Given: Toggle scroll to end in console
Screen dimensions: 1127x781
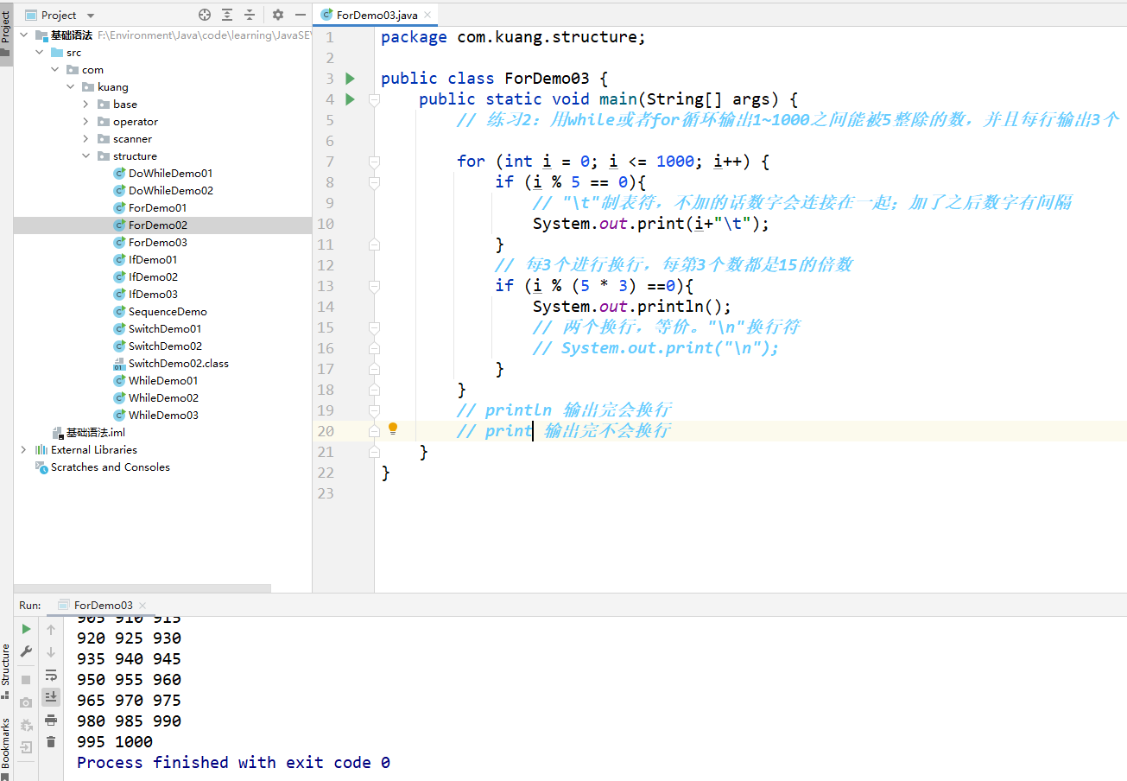Looking at the screenshot, I should pyautogui.click(x=51, y=696).
